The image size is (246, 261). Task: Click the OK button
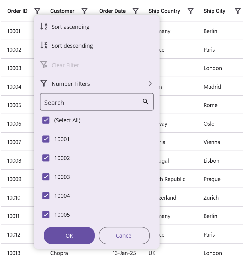pyautogui.click(x=69, y=236)
